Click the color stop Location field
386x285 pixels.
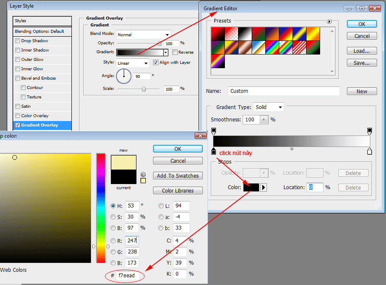315,187
